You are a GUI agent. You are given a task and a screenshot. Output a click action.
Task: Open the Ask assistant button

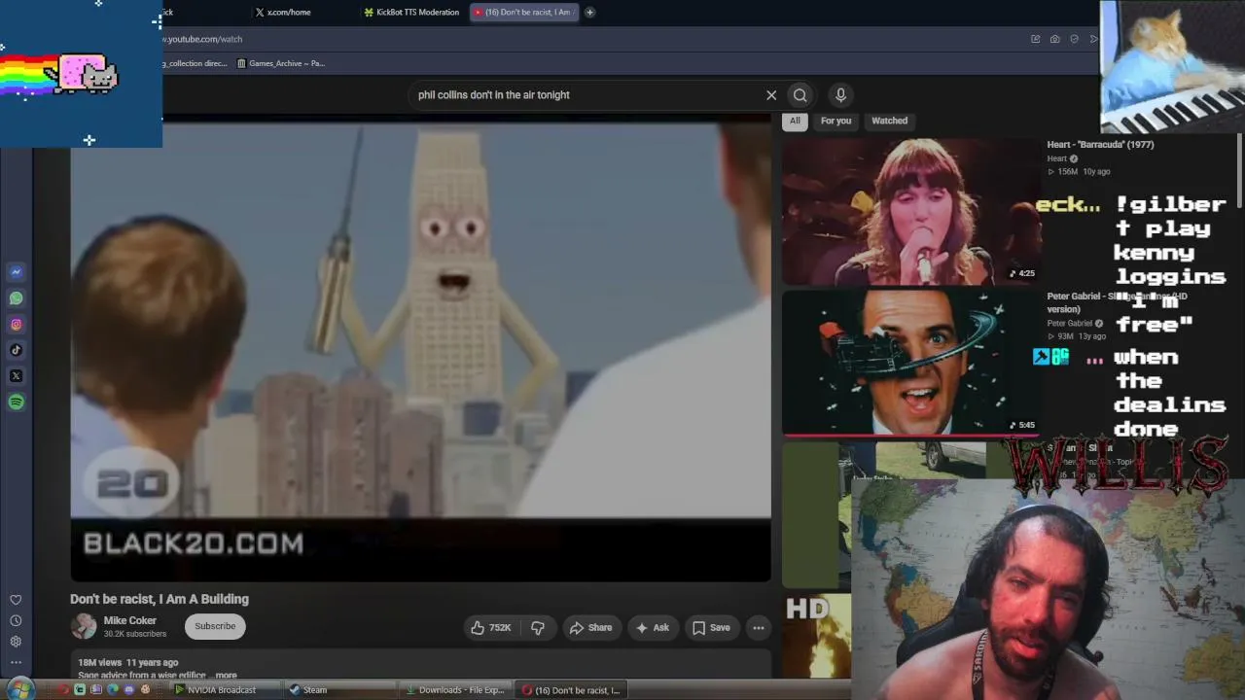tap(653, 628)
